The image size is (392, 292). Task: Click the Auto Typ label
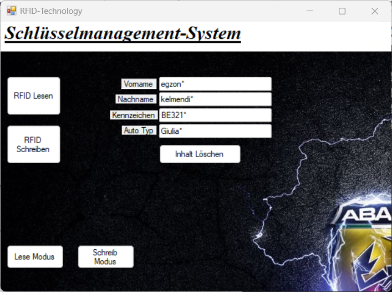pyautogui.click(x=139, y=130)
